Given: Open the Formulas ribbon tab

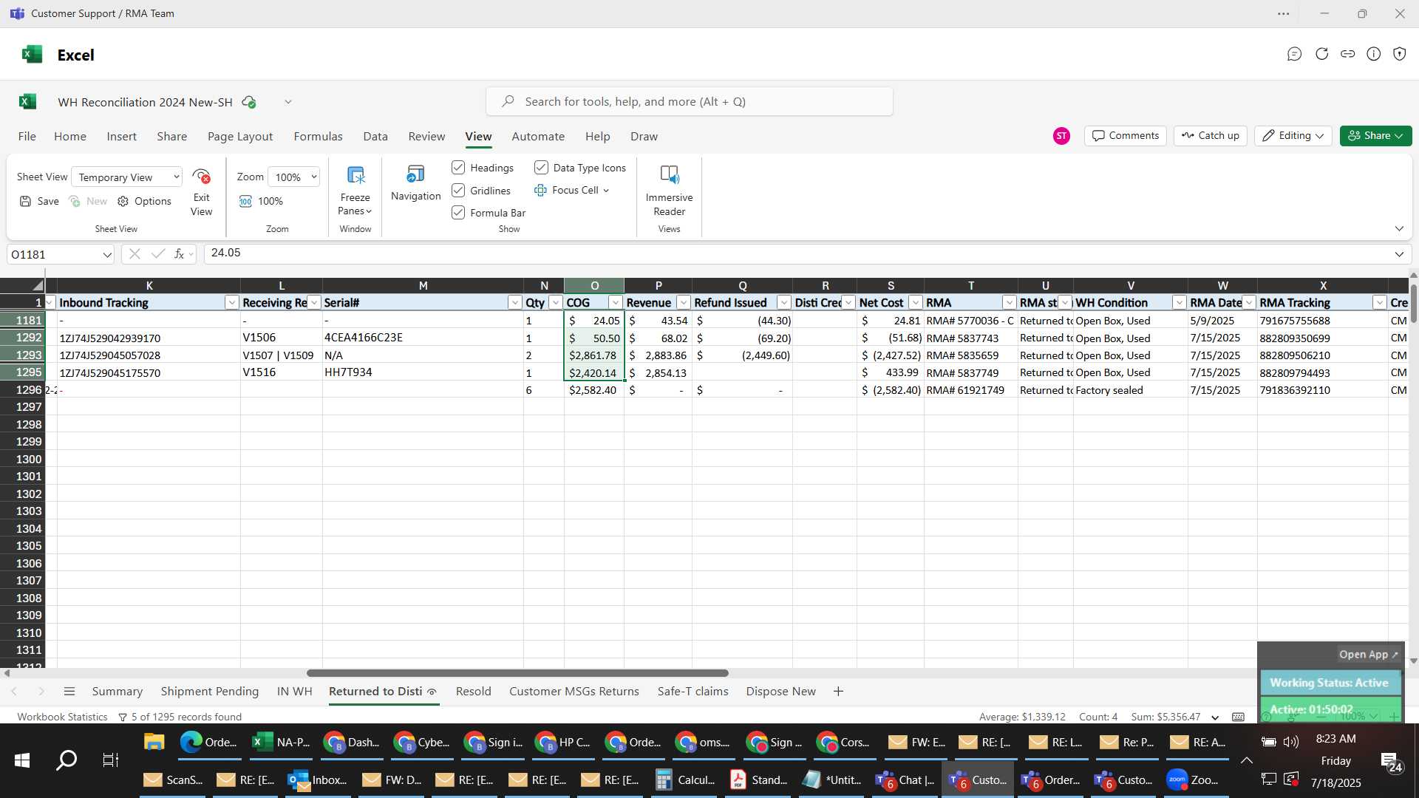Looking at the screenshot, I should pos(318,137).
